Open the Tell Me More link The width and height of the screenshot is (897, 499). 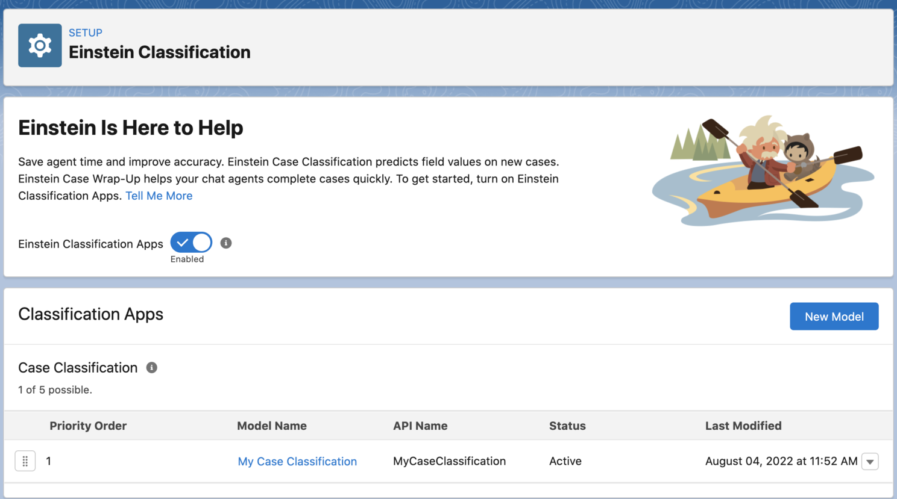coord(159,196)
